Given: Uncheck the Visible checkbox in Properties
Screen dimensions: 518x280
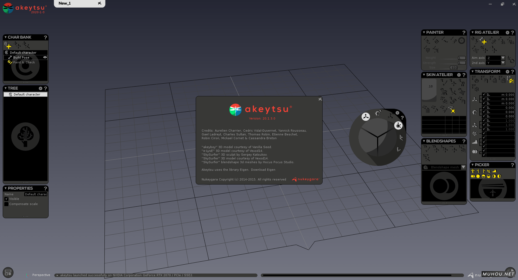Looking at the screenshot, I should [6, 199].
